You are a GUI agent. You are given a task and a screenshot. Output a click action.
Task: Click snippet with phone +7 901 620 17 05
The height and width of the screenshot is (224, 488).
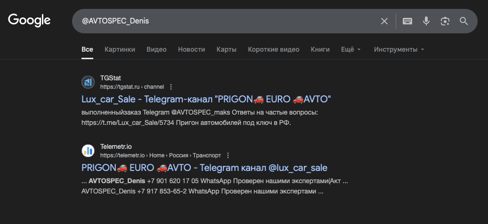215,181
